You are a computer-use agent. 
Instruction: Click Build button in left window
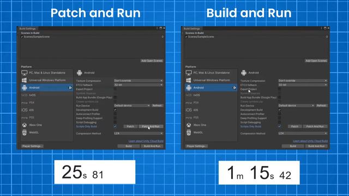pos(129,146)
